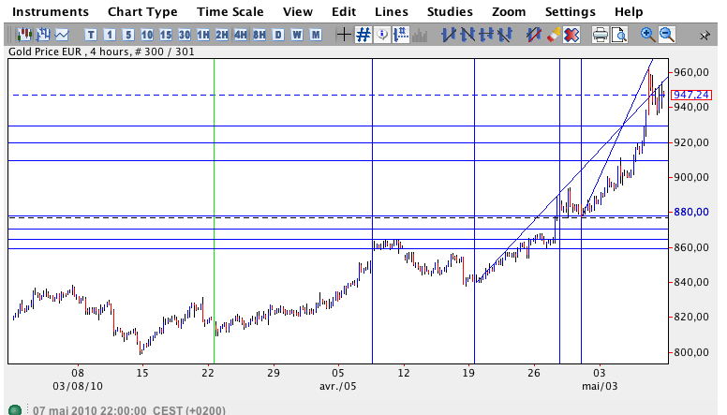Set time scale to 4H button
Image resolution: width=727 pixels, height=415 pixels.
pos(241,35)
